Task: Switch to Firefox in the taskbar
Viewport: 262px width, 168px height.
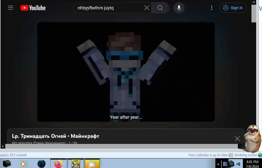Action: pos(59,164)
